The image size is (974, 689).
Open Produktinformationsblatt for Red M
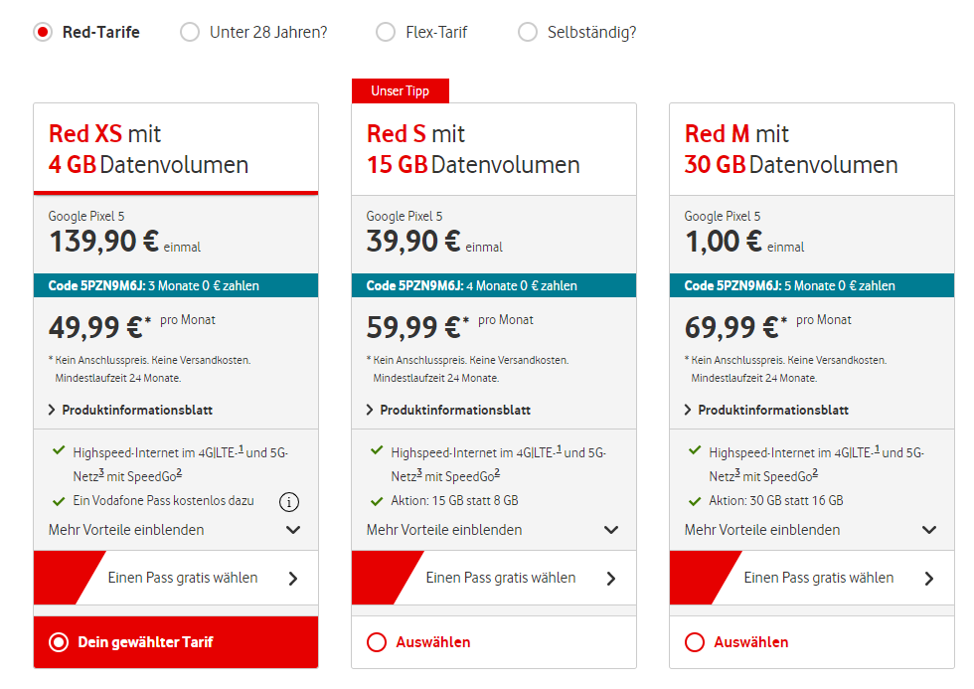(773, 410)
